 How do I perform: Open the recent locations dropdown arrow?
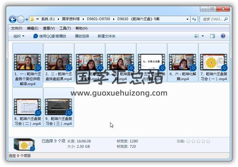(27, 19)
